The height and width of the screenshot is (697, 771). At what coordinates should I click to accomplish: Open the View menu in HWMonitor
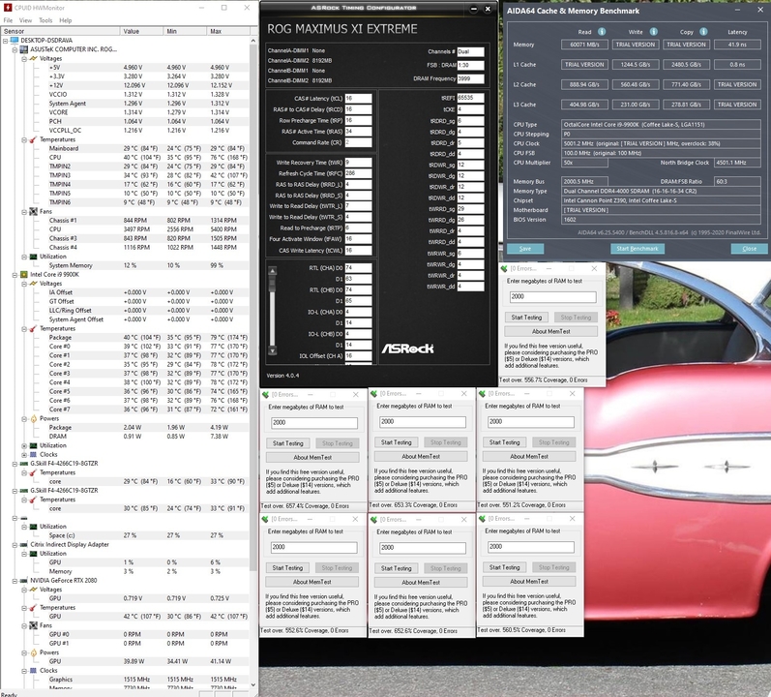[25, 20]
